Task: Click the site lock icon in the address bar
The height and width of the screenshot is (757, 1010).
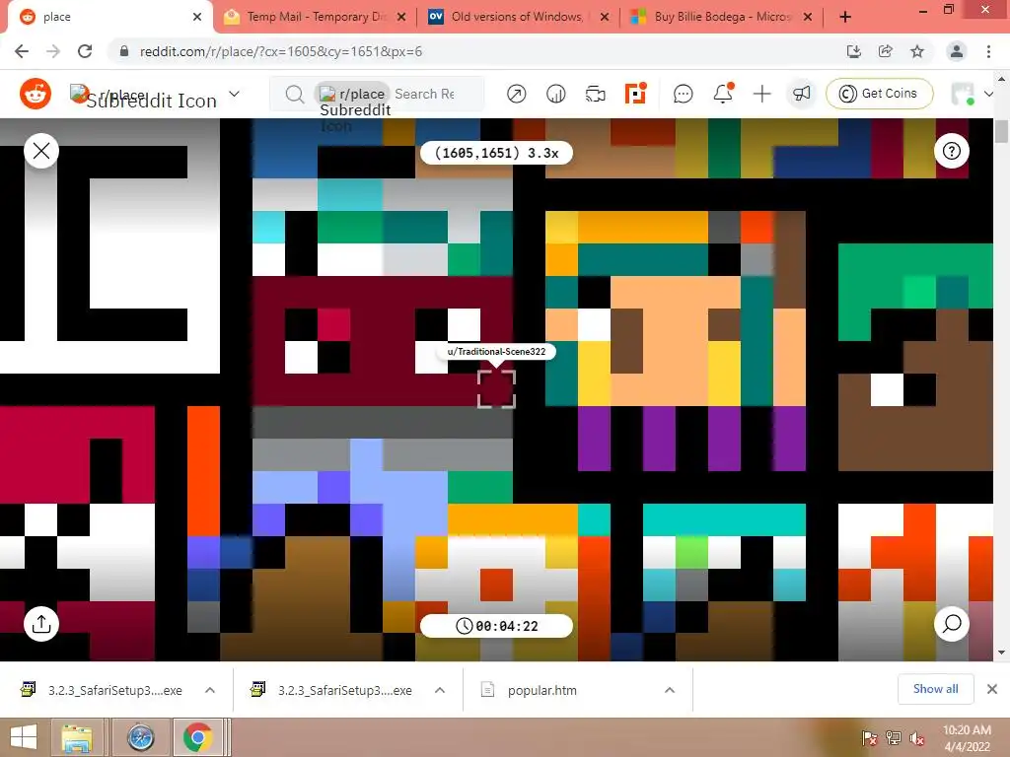Action: [x=124, y=51]
